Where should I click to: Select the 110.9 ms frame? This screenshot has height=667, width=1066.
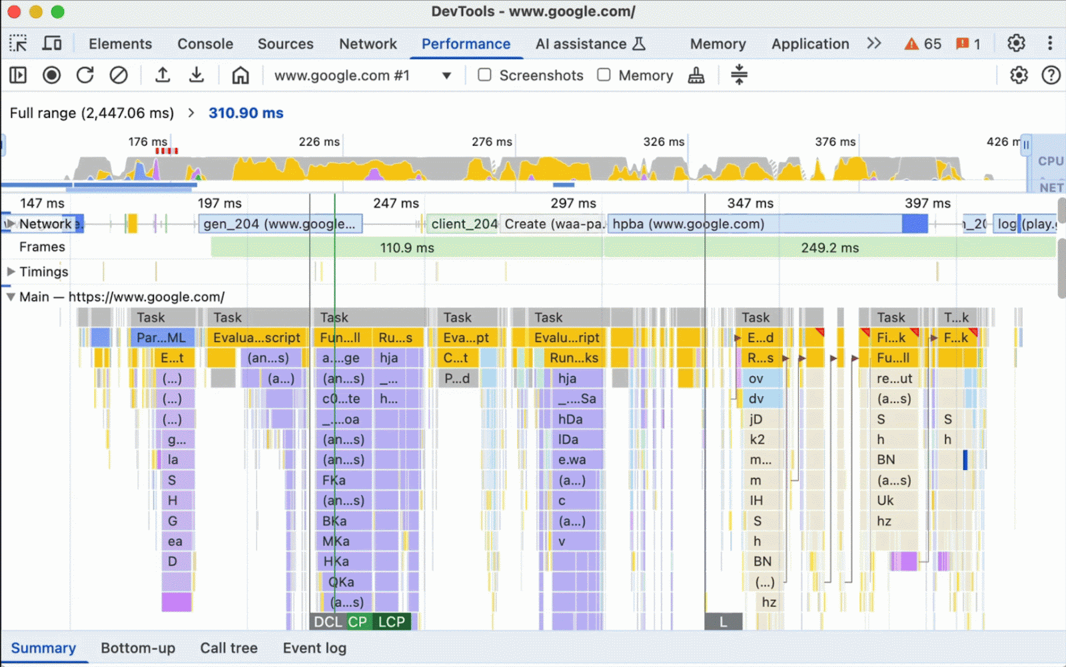407,248
